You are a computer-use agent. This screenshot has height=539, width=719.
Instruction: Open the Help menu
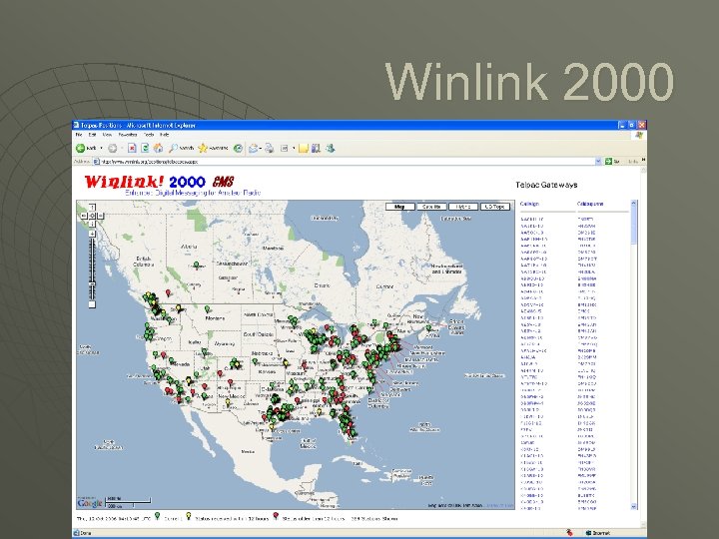(x=164, y=135)
